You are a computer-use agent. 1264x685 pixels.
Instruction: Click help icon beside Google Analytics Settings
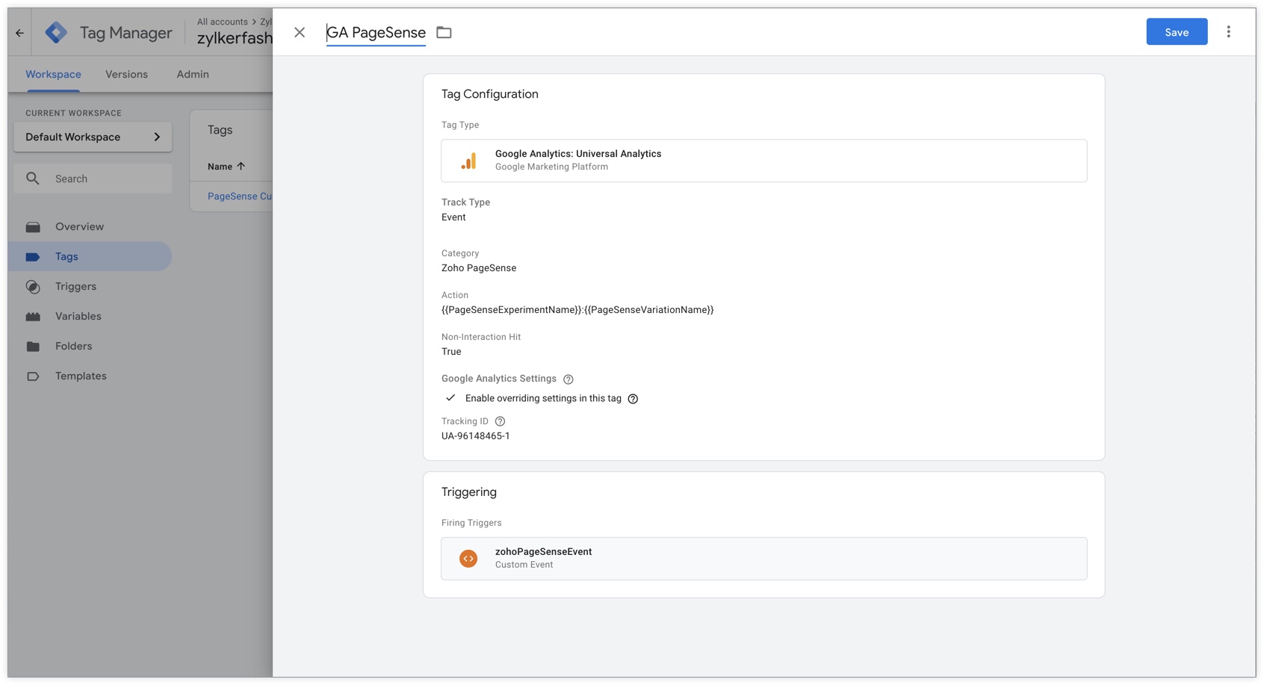coord(569,379)
